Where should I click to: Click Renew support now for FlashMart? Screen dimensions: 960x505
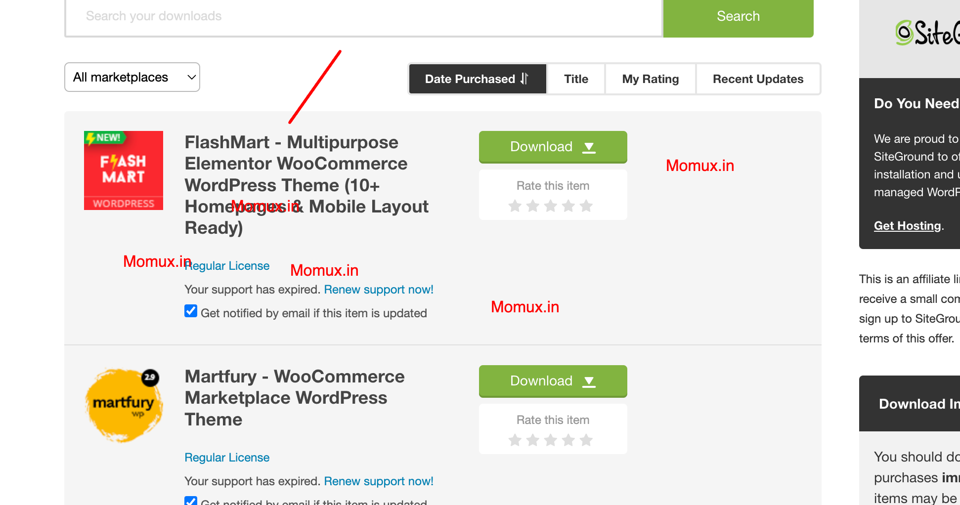379,290
